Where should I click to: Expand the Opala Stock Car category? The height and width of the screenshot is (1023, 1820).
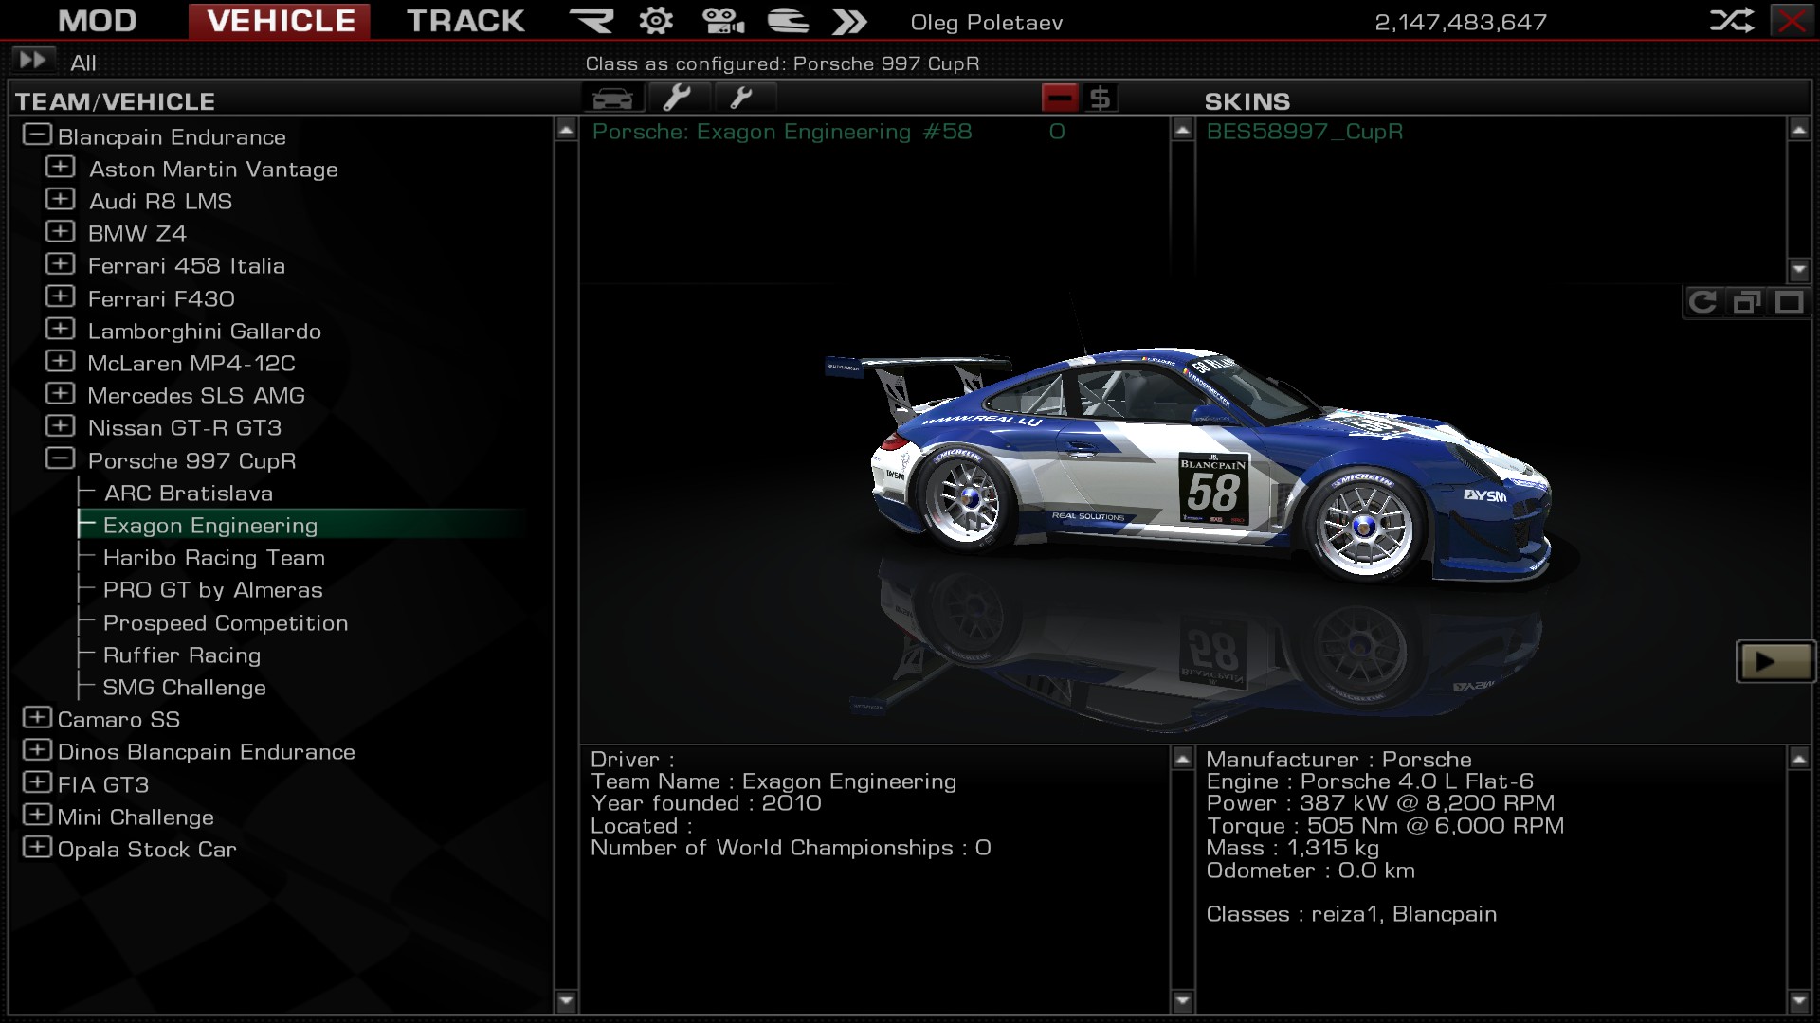(x=37, y=847)
